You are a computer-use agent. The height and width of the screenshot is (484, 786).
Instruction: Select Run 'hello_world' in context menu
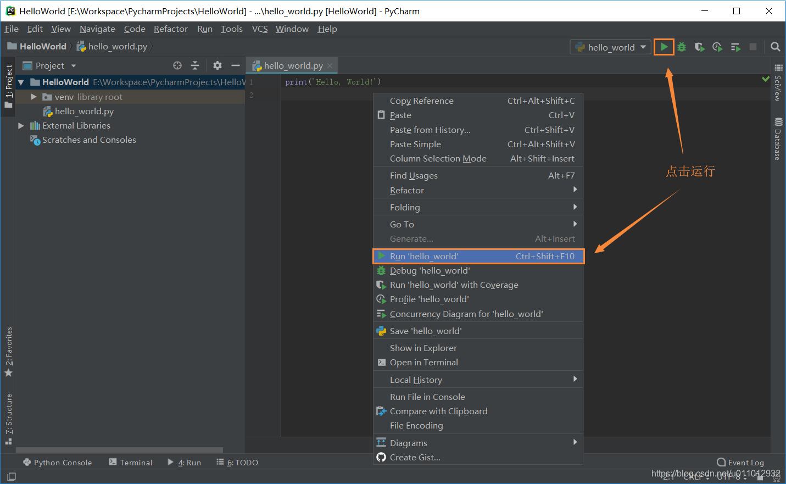pos(478,256)
